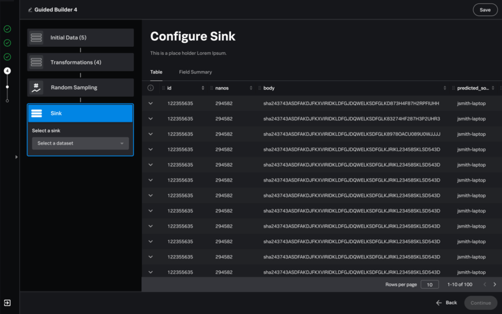The height and width of the screenshot is (314, 502).
Task: Grab the nanos column drag handle
Action: [212, 88]
